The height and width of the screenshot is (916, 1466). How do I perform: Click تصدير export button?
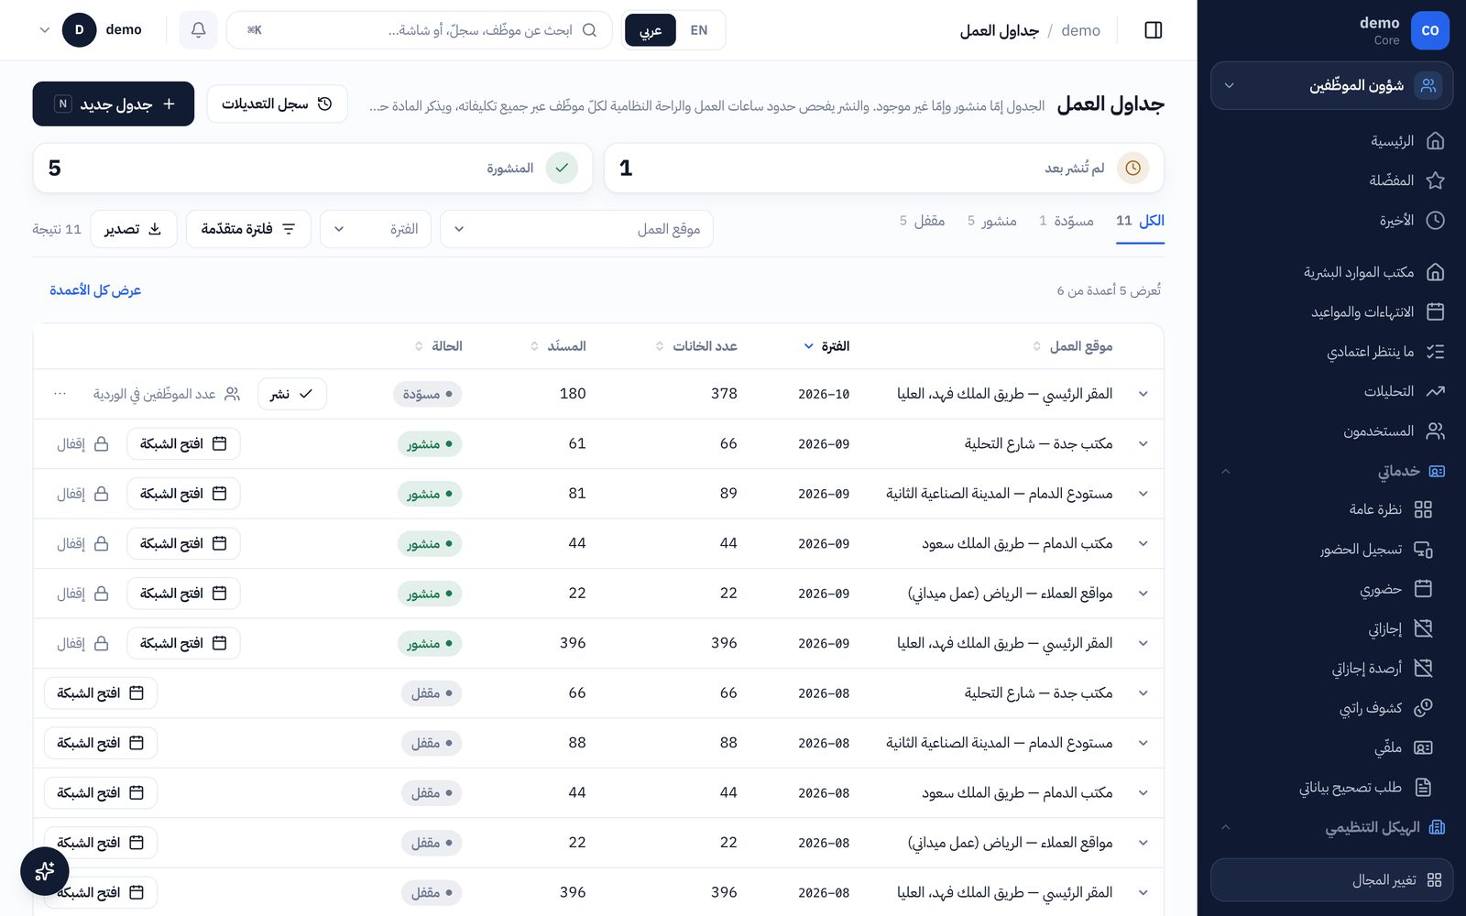click(x=133, y=229)
